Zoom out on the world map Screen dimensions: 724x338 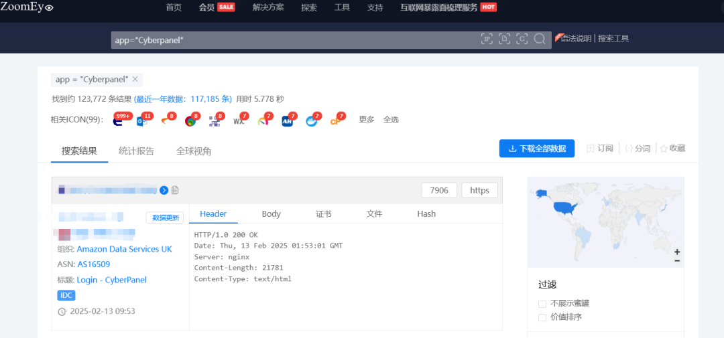coord(677,261)
